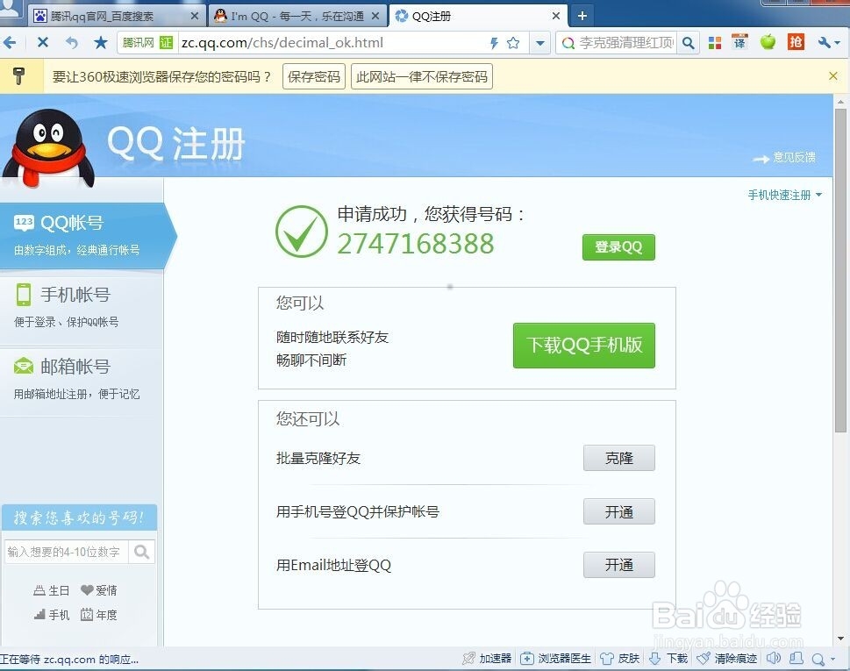This screenshot has height=671, width=850.
Task: Stop page loading with X icon
Action: tap(43, 42)
